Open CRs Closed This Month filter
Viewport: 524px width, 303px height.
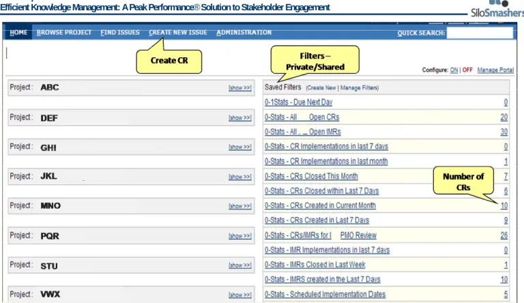coord(311,176)
